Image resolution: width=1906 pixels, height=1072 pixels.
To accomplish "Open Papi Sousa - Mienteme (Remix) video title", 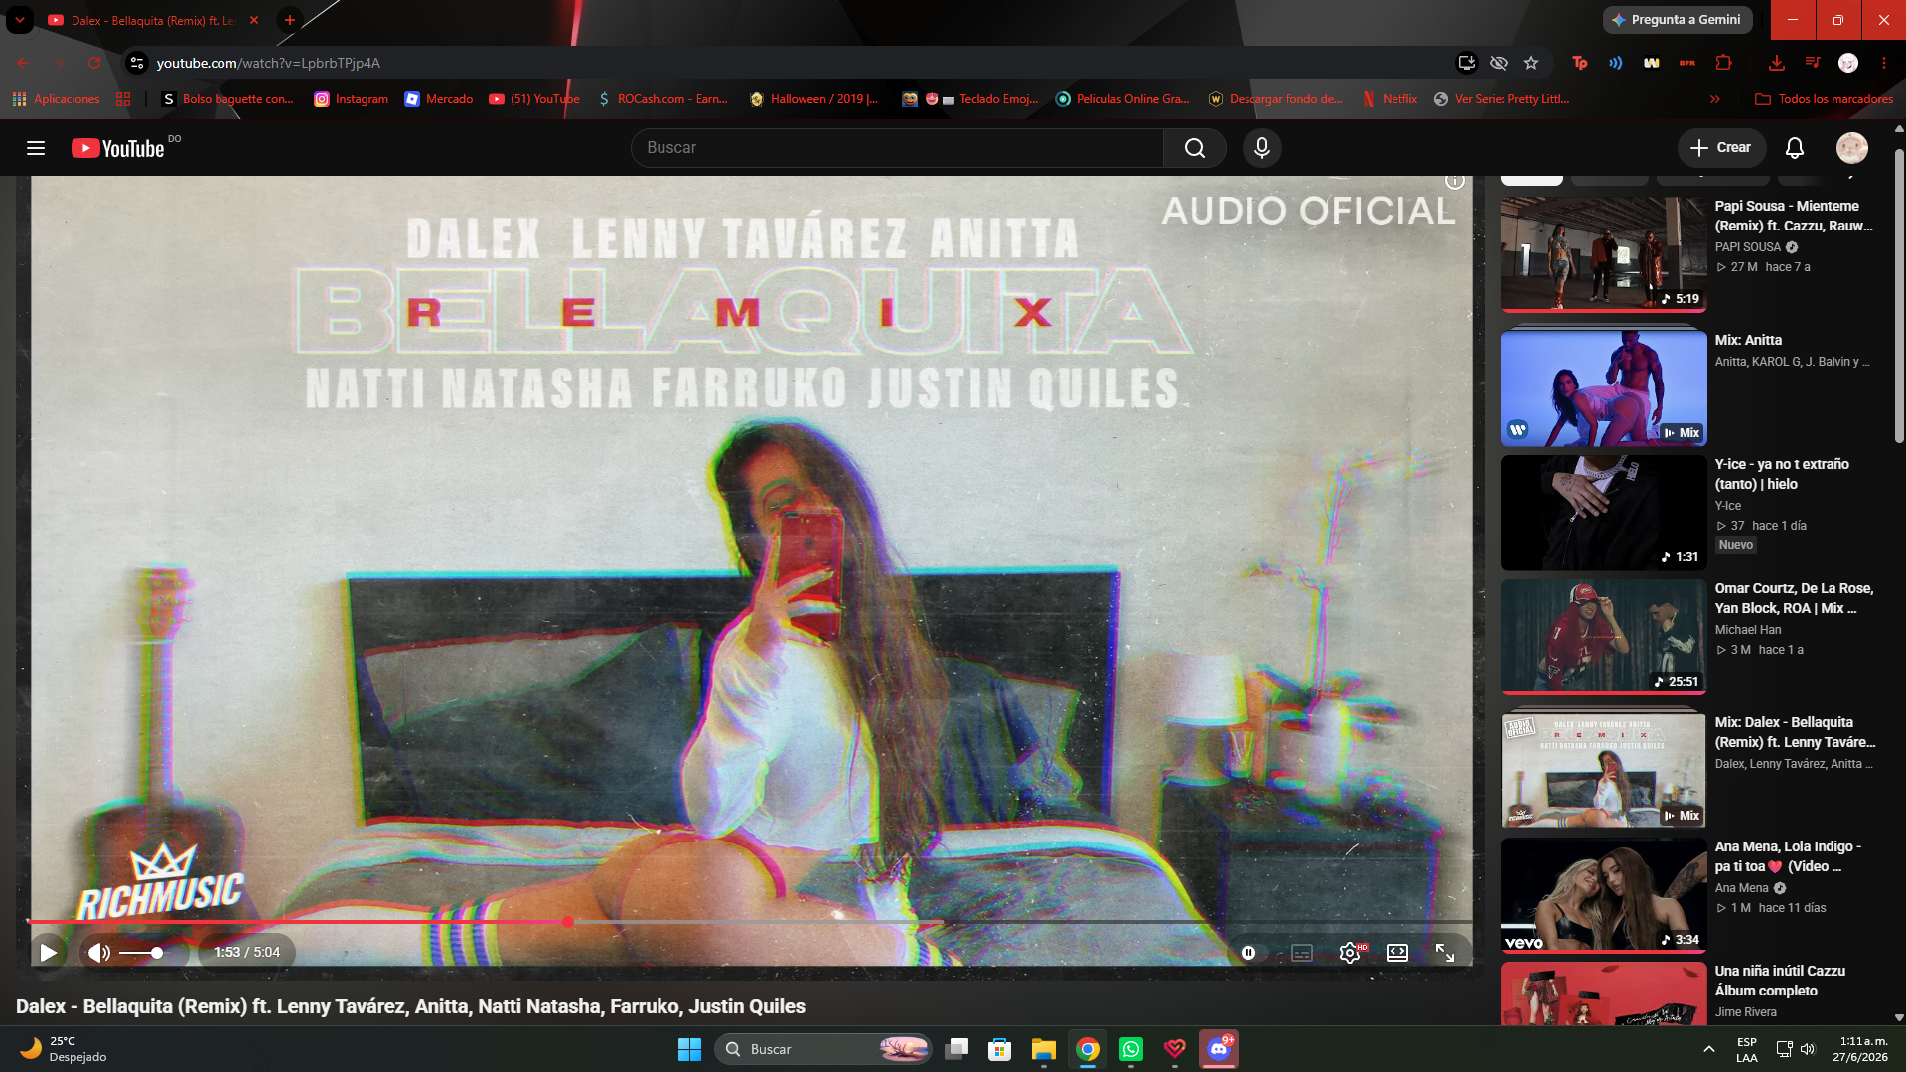I will click(x=1794, y=216).
